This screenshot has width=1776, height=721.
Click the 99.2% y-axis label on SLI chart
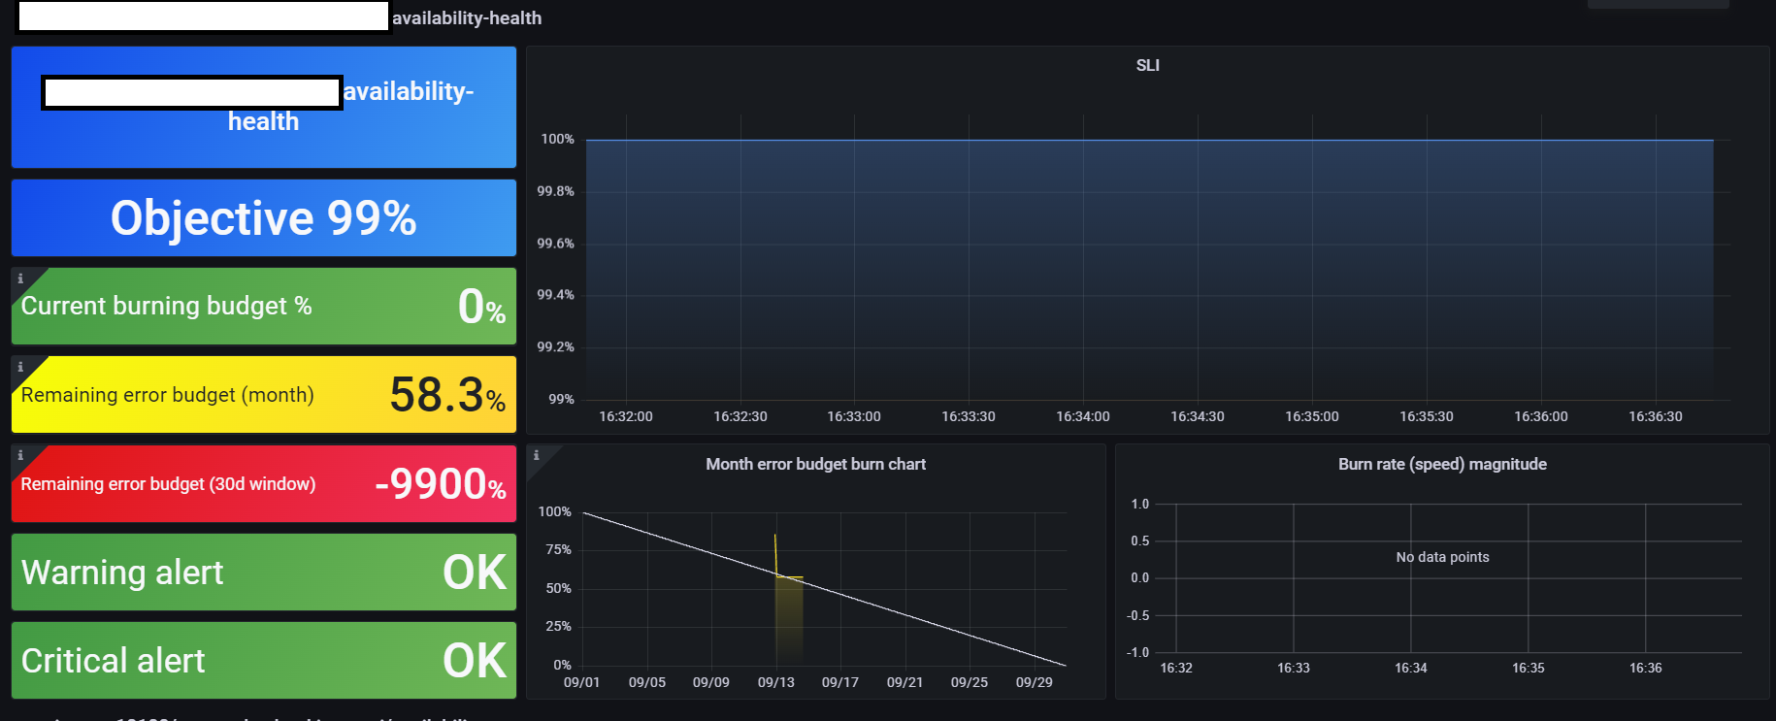click(556, 346)
